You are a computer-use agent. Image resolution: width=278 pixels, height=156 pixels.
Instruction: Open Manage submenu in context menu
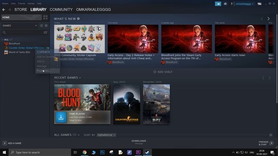click(x=48, y=66)
